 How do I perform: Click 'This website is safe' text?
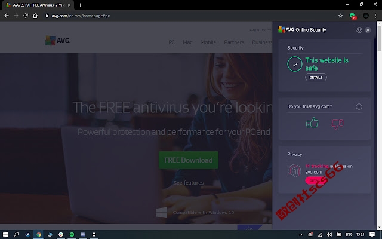(326, 64)
